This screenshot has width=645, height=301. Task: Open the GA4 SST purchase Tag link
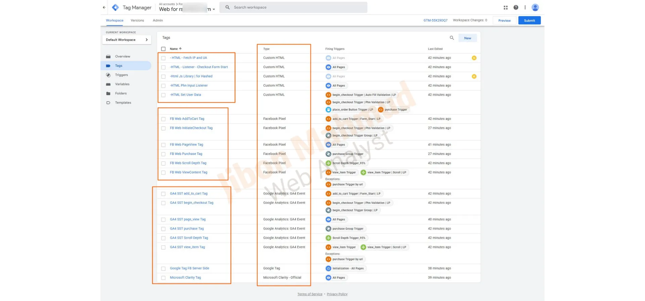pos(187,229)
